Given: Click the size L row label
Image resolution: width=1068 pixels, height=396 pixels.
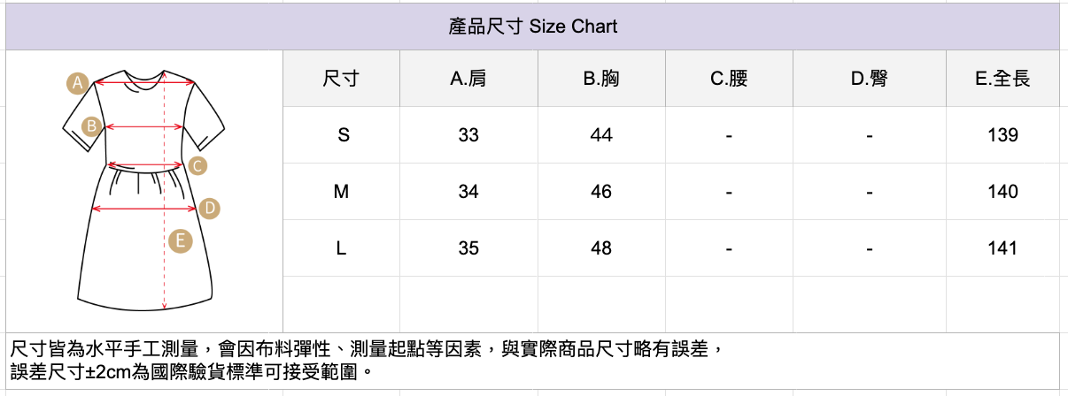Looking at the screenshot, I should [x=341, y=248].
